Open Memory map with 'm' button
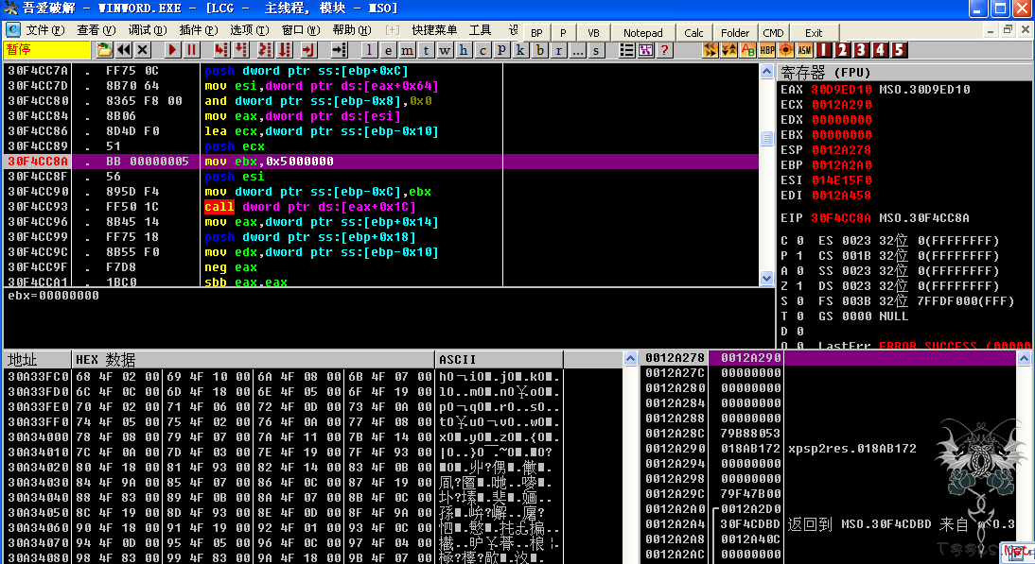1035x564 pixels. click(407, 50)
